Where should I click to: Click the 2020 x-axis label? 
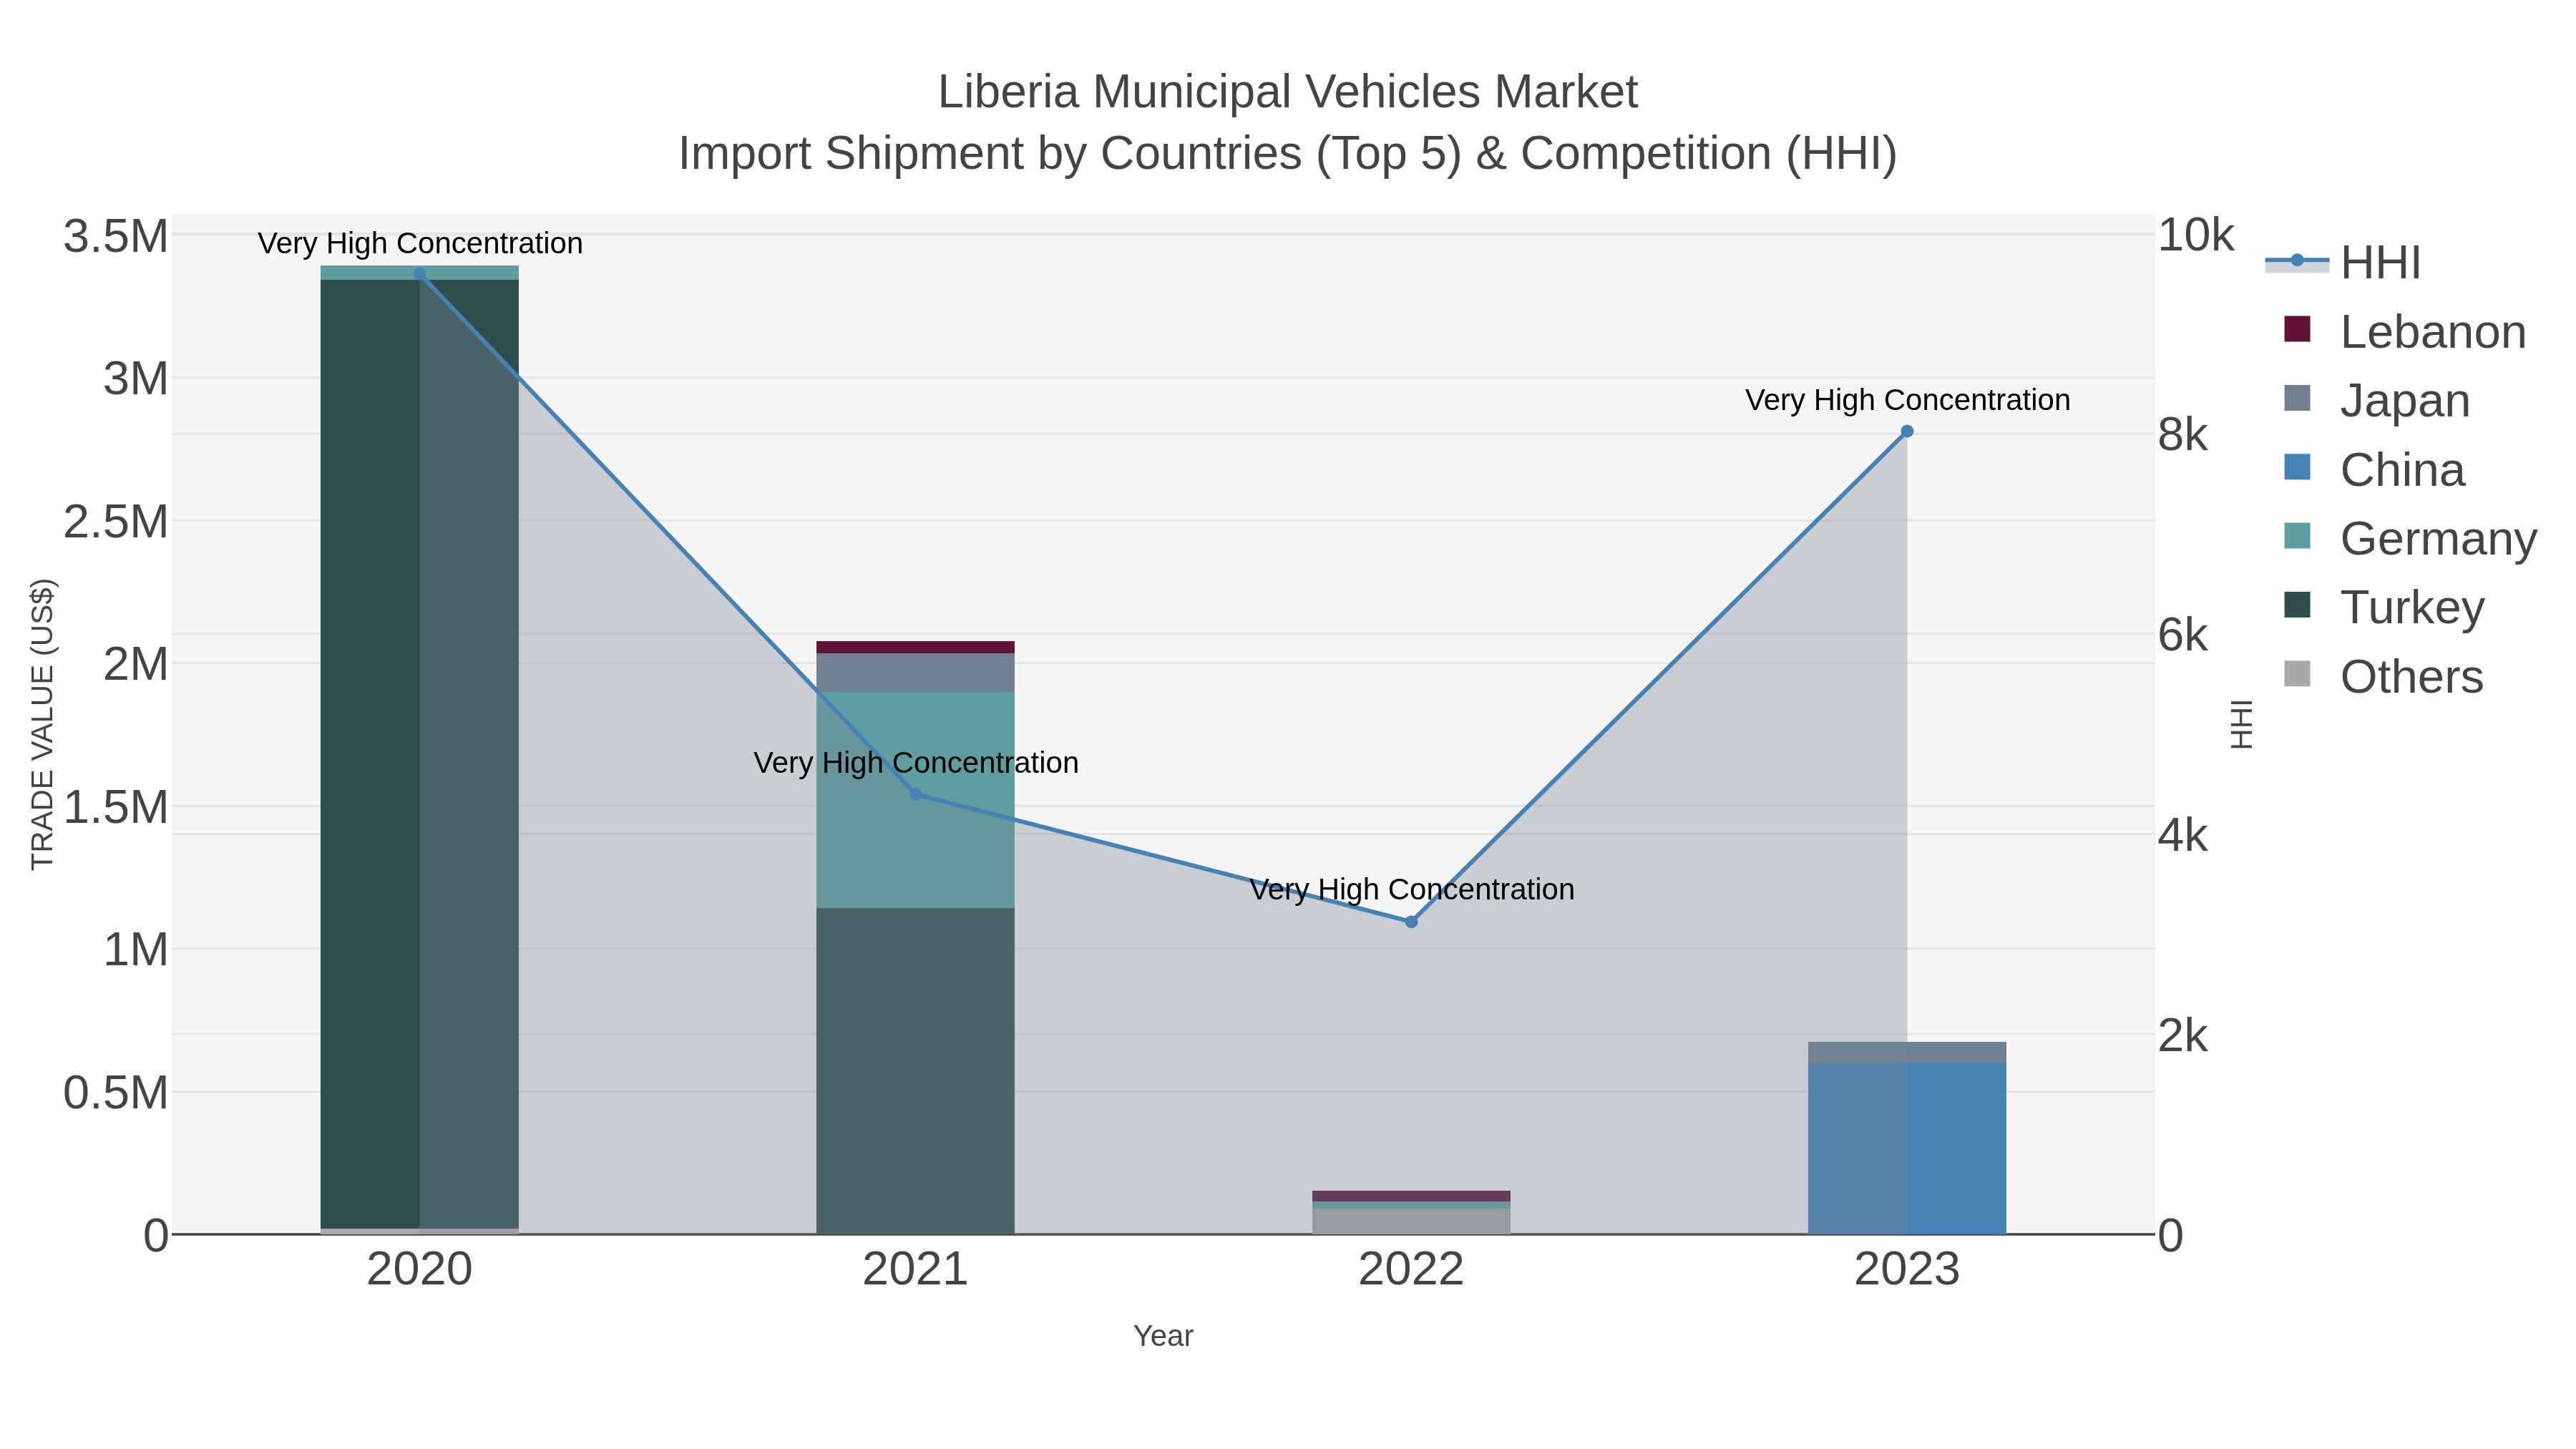pos(419,1269)
